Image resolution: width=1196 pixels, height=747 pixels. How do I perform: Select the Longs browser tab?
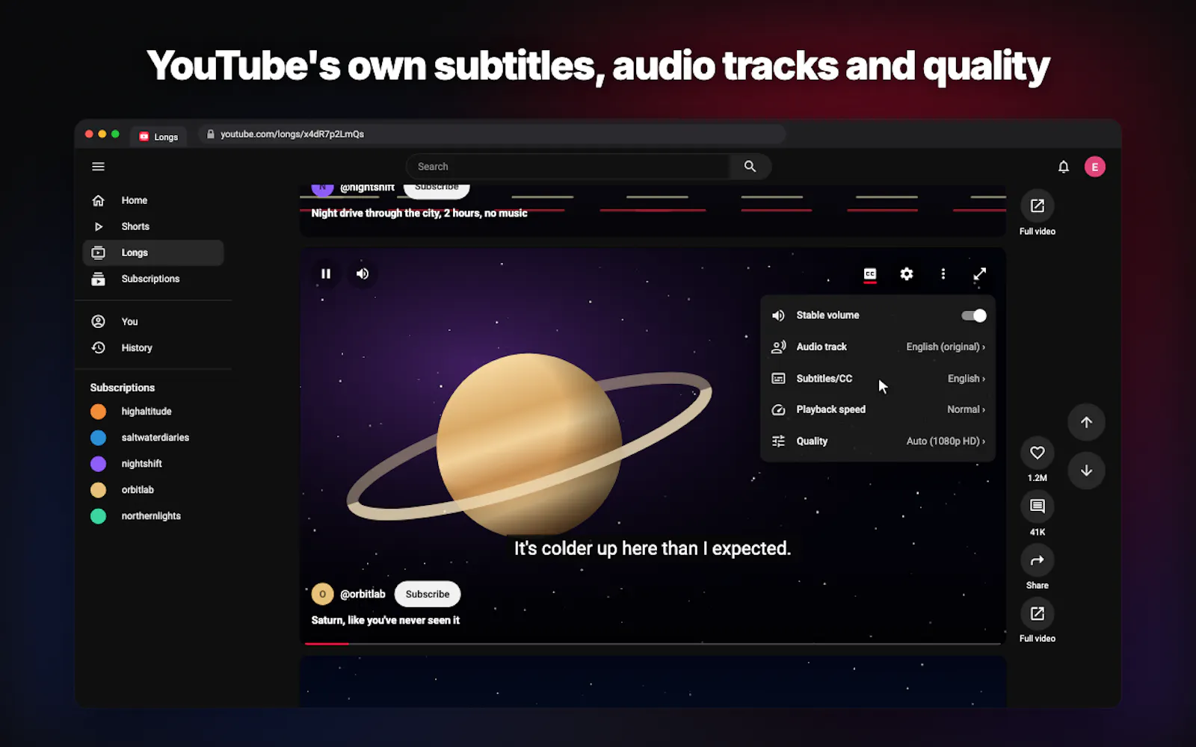pyautogui.click(x=159, y=137)
